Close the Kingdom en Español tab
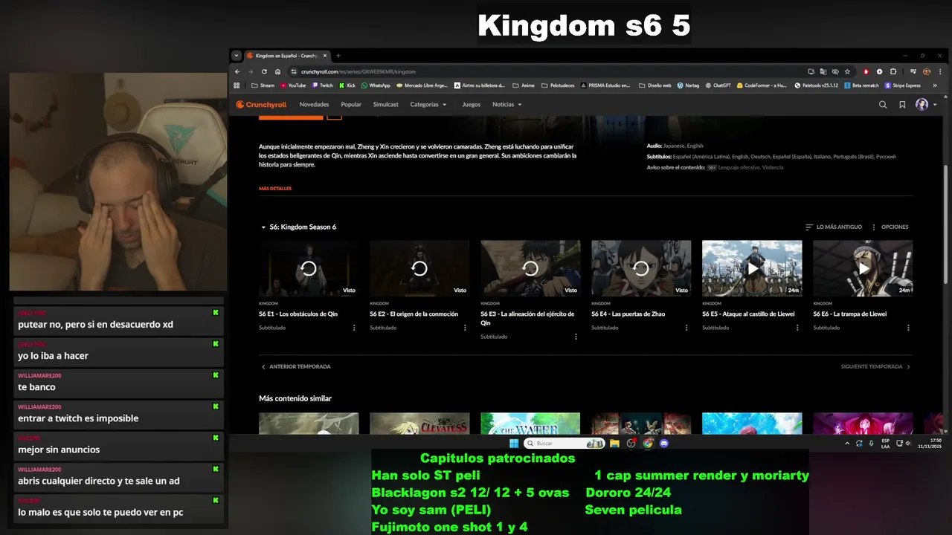Image resolution: width=952 pixels, height=535 pixels. pyautogui.click(x=325, y=56)
